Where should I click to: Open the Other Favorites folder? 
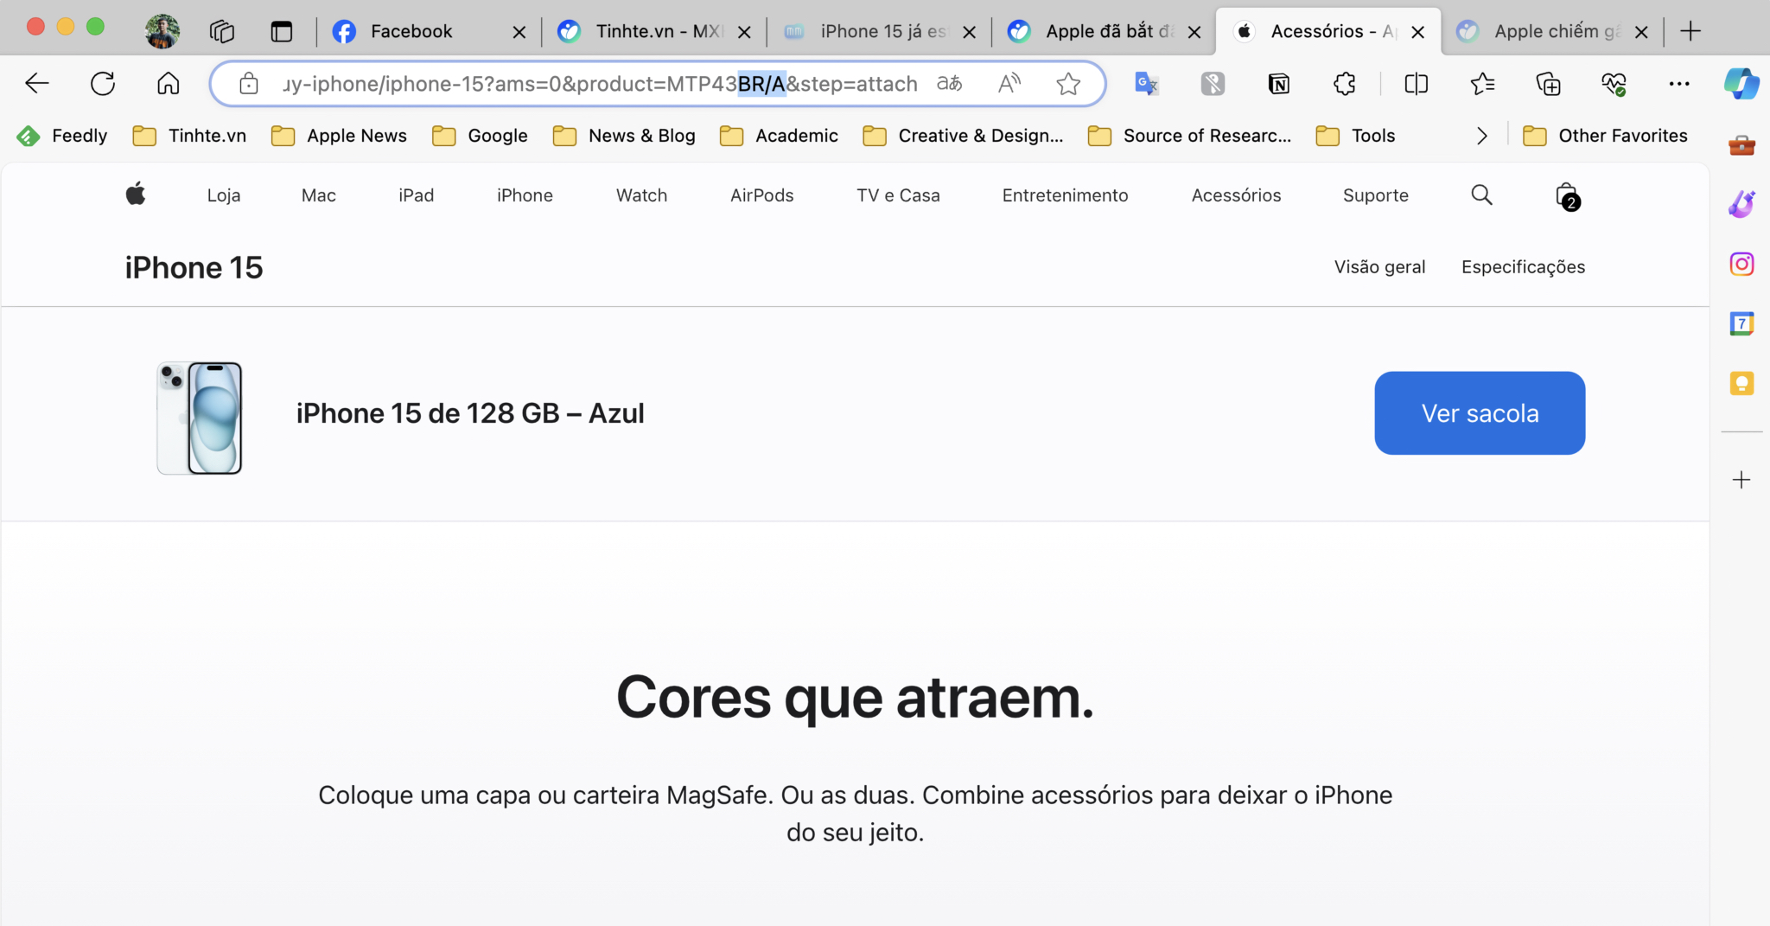tap(1605, 136)
